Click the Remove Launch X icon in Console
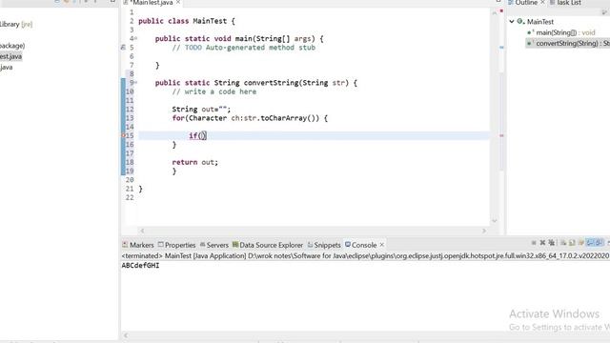Viewport: 610px width, 343px height. (x=542, y=243)
